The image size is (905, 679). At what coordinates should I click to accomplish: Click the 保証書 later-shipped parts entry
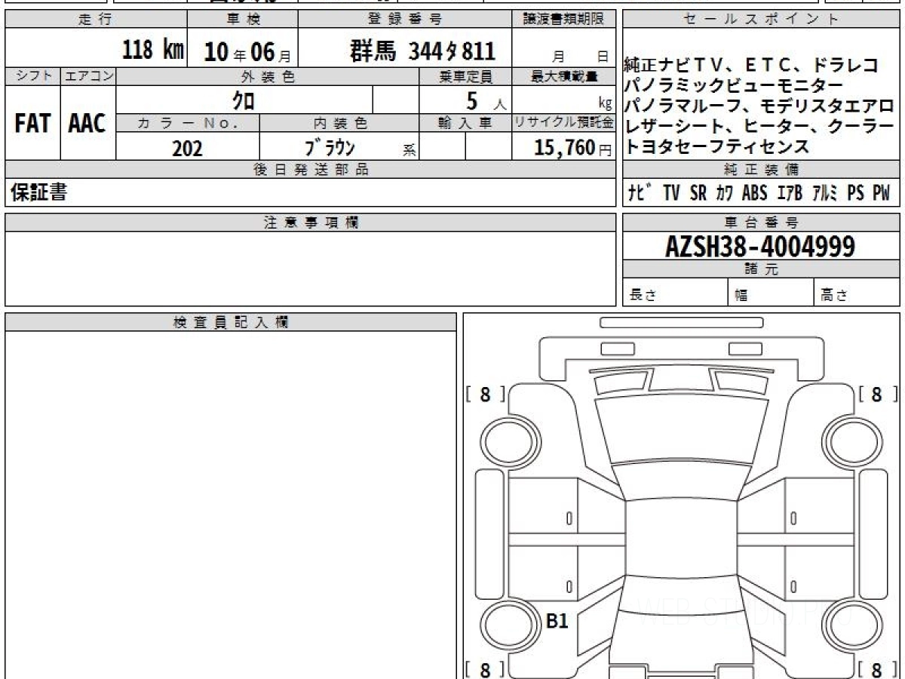38,192
